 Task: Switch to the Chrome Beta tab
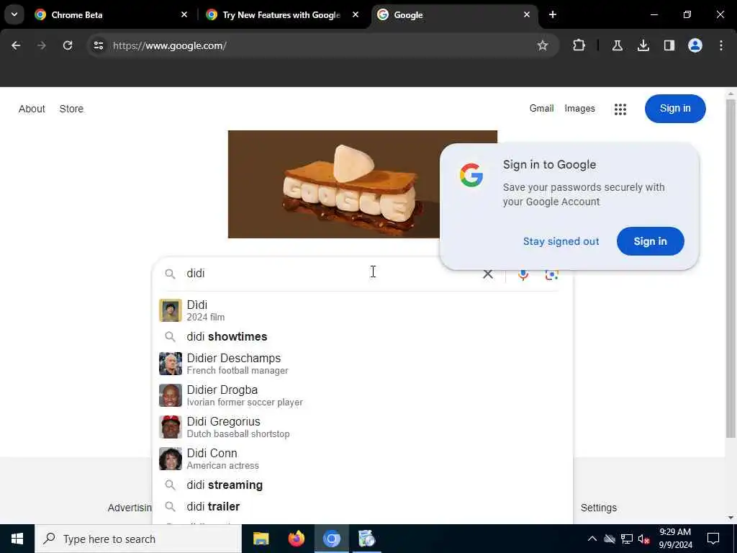click(112, 15)
